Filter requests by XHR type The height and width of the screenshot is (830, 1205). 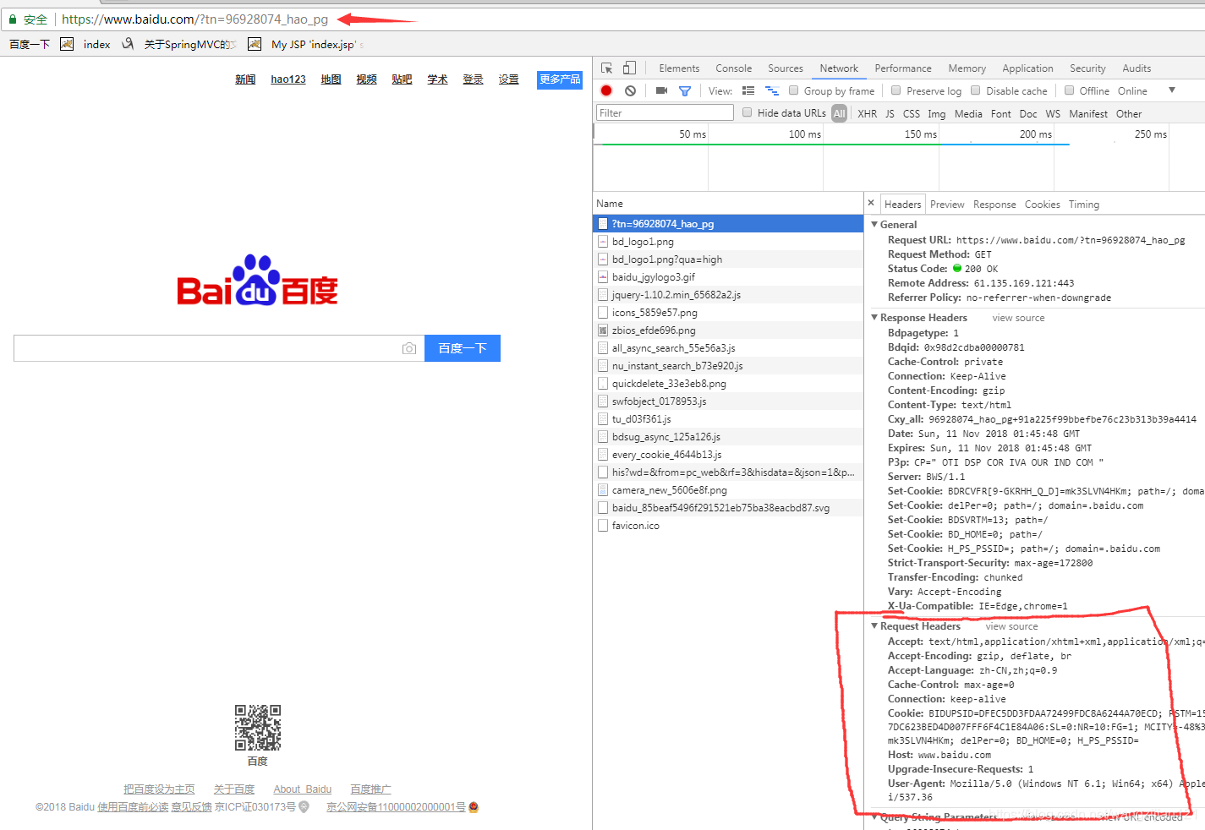867,113
